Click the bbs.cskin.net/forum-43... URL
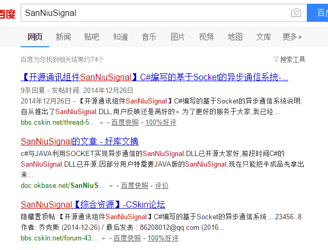This screenshot has height=250, width=328. (x=59, y=238)
